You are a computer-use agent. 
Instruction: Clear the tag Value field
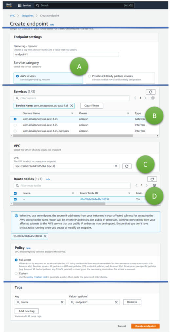tap(116, 302)
